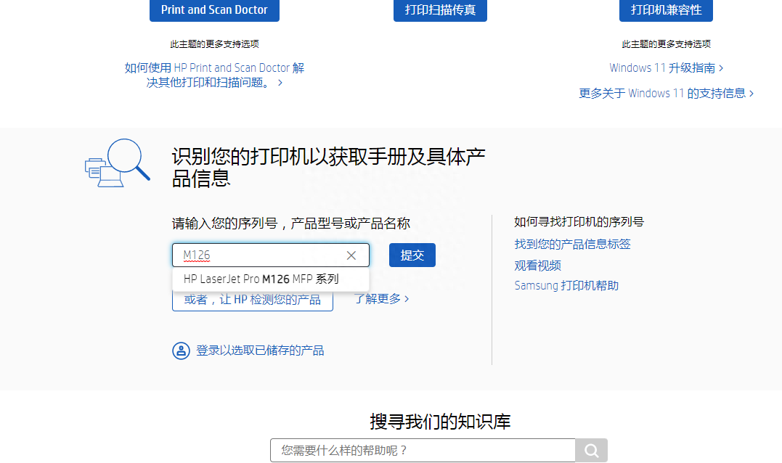
Task: Open the 了解更多 link
Action: tap(381, 298)
